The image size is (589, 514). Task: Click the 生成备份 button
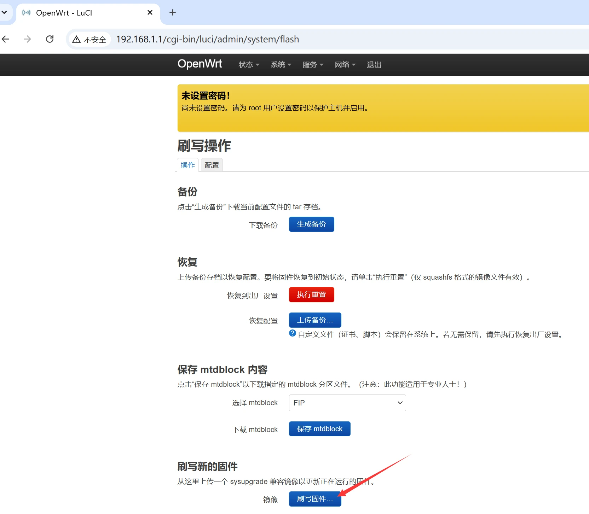(x=311, y=224)
